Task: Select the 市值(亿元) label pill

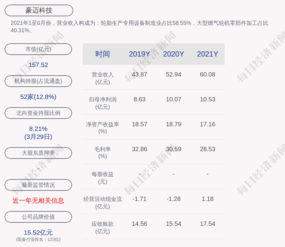Action: point(38,49)
